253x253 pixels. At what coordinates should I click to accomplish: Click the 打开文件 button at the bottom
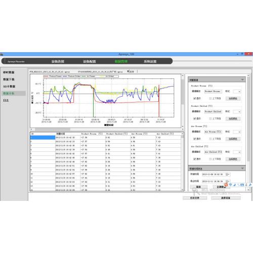(195, 198)
